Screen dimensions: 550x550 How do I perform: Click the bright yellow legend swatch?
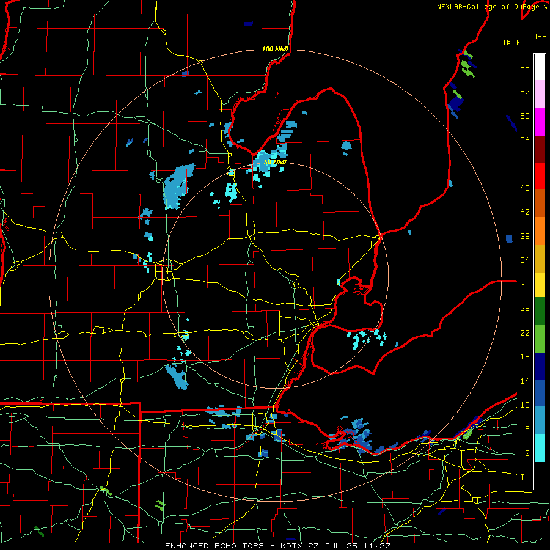[540, 284]
